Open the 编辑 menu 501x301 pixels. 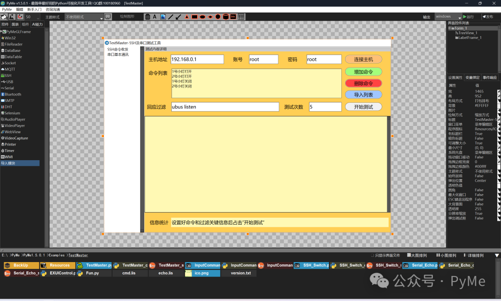tap(19, 10)
